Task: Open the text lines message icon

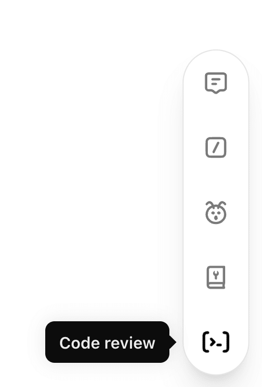Action: click(216, 83)
